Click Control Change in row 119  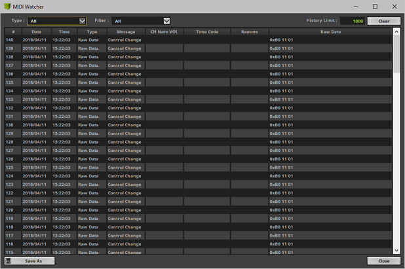[x=125, y=219]
